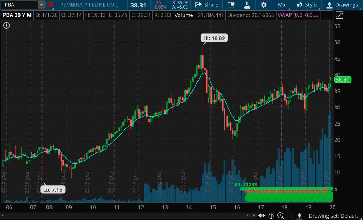363x220 pixels.
Task: Open the Style menu
Action: pos(306,5)
